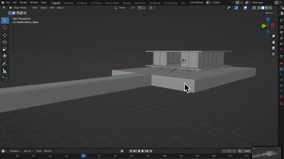Jump to the end frame button
This screenshot has width=284, height=159.
151,151
